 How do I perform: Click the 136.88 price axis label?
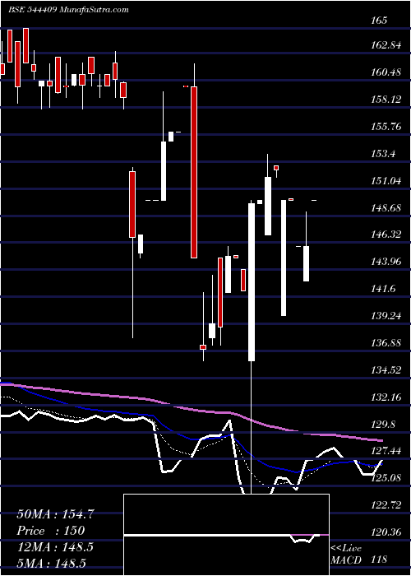point(387,343)
